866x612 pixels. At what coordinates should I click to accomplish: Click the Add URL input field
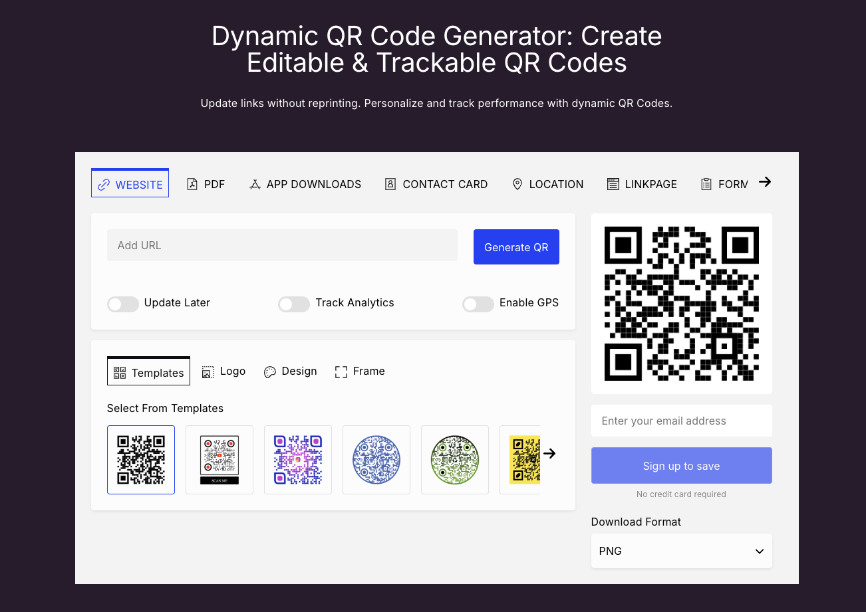pos(282,245)
